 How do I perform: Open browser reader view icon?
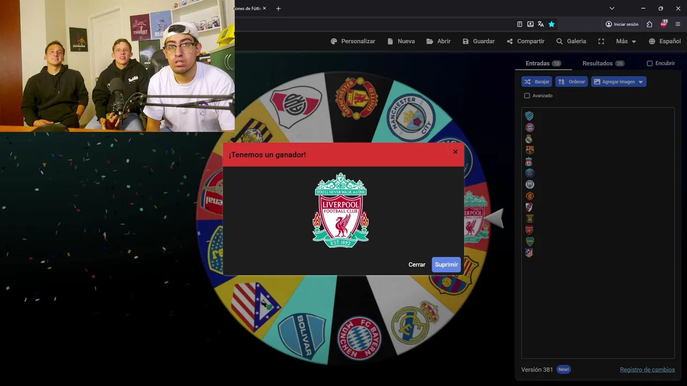[x=520, y=24]
